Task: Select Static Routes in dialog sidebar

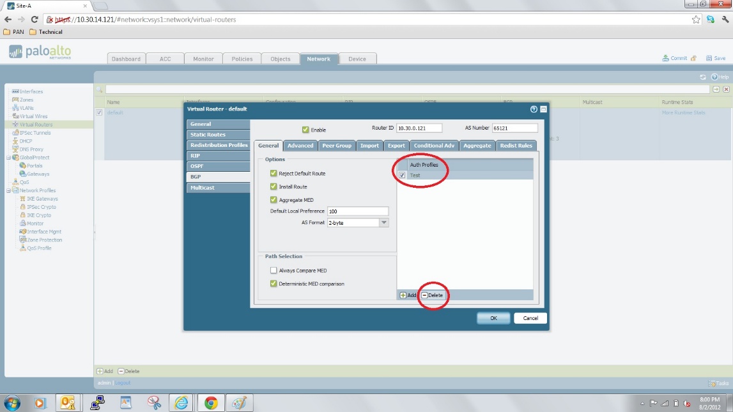Action: [x=218, y=135]
